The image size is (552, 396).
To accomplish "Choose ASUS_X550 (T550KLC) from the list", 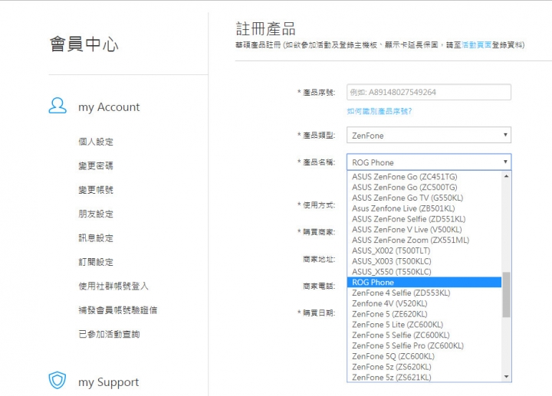I will click(424, 271).
